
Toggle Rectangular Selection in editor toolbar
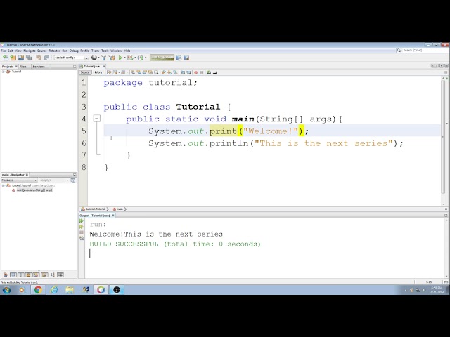[x=156, y=72]
